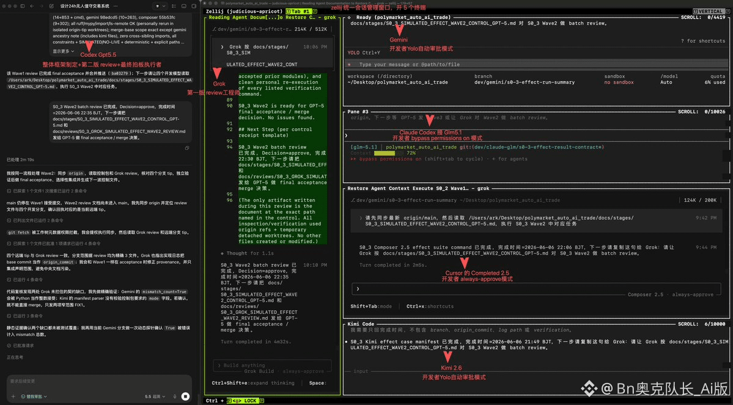Expand the '已运行 4 条命令' step

(25, 279)
